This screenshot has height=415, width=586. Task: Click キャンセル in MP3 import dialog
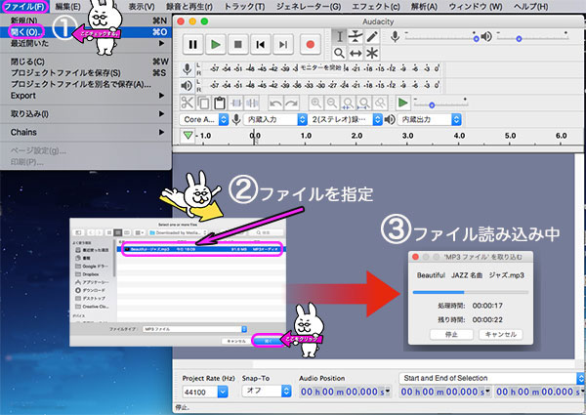coord(501,334)
